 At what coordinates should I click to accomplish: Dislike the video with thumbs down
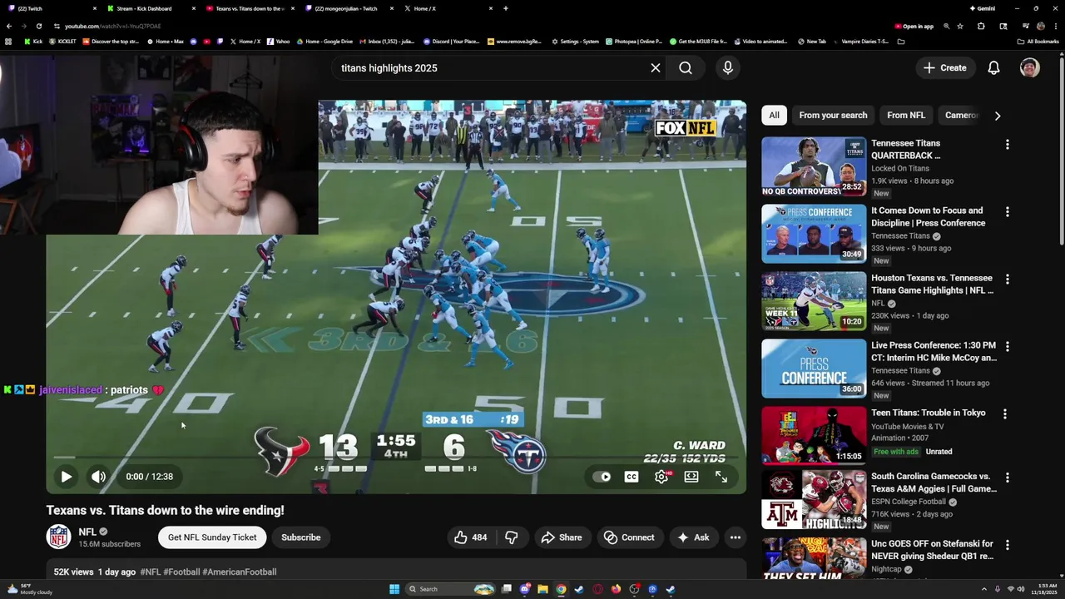[x=512, y=537]
